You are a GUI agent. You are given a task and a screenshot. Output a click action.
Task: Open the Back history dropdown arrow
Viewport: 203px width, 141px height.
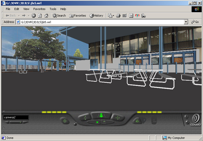coord(19,16)
